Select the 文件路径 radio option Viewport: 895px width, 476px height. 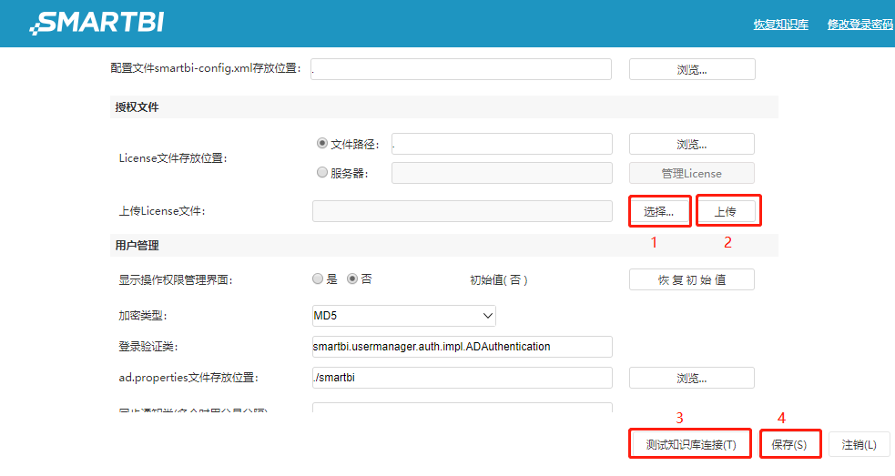point(322,144)
